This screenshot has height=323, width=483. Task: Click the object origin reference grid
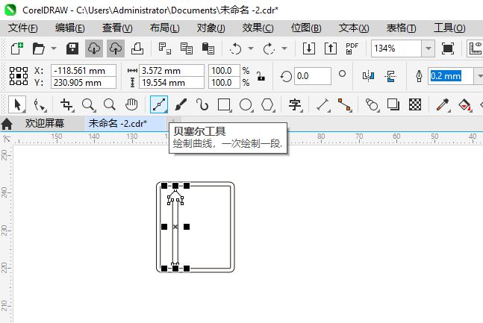[19, 76]
